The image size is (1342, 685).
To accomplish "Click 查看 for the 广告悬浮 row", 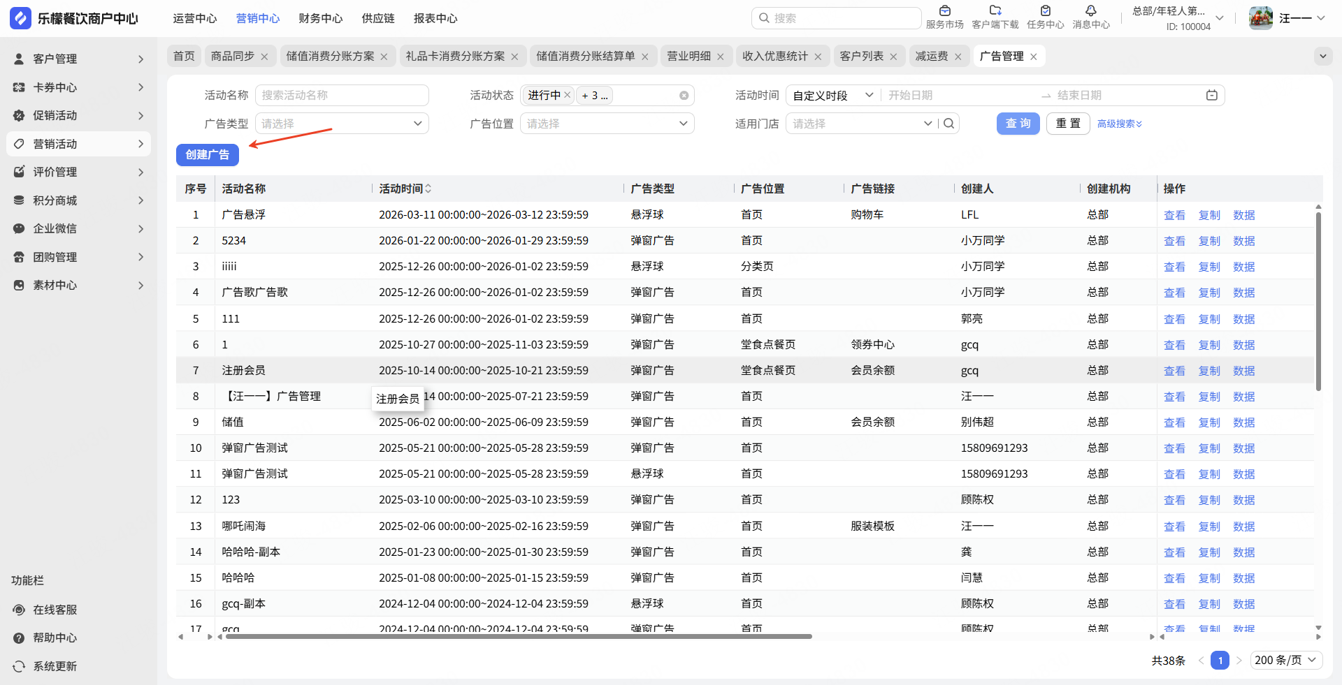I will coord(1174,215).
